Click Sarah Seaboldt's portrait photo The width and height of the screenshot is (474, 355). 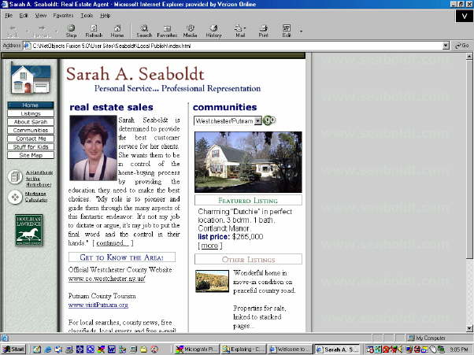pos(93,148)
